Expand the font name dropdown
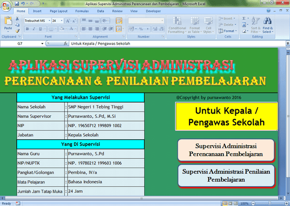This screenshot has width=290, height=206. point(49,21)
